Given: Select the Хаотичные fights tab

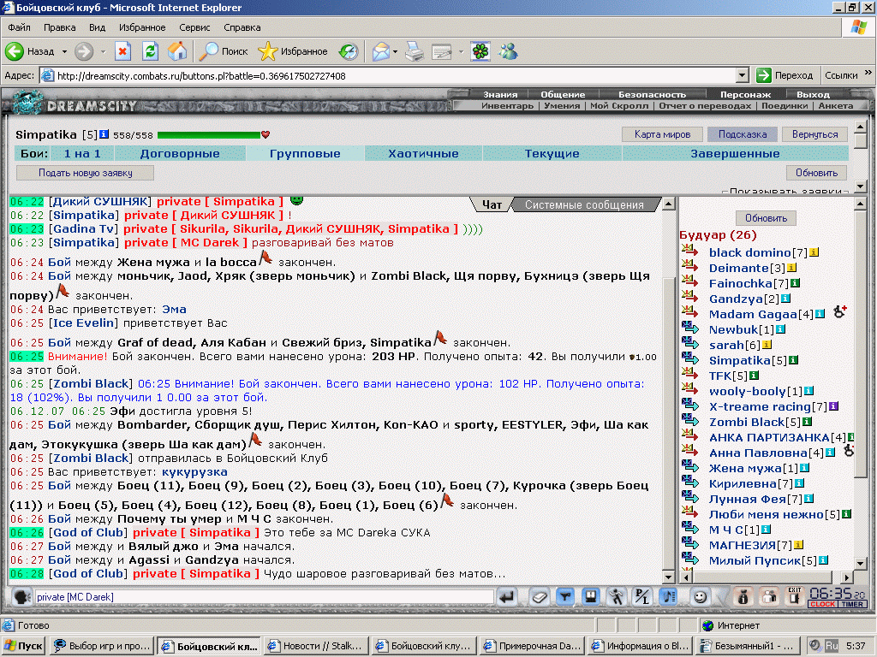Looking at the screenshot, I should 423,154.
